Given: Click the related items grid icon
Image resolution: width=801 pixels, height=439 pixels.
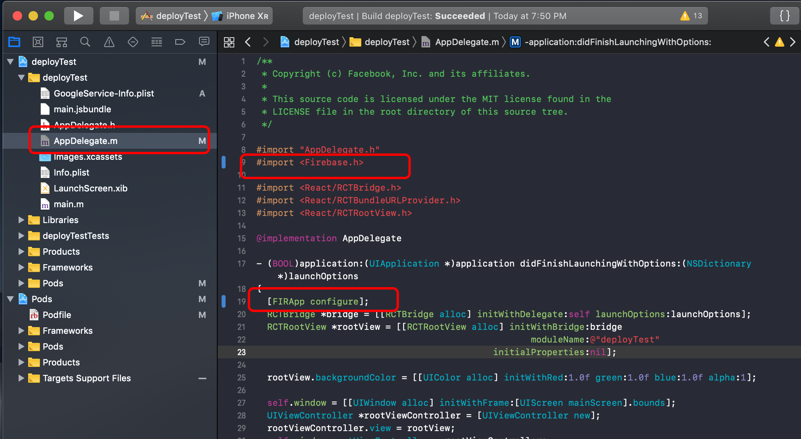Looking at the screenshot, I should [x=229, y=42].
